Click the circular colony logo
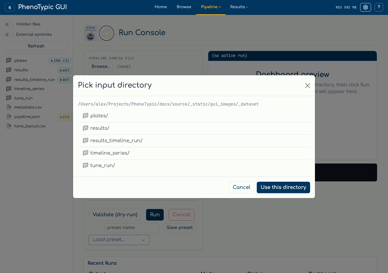The width and height of the screenshot is (388, 273). 106,33
